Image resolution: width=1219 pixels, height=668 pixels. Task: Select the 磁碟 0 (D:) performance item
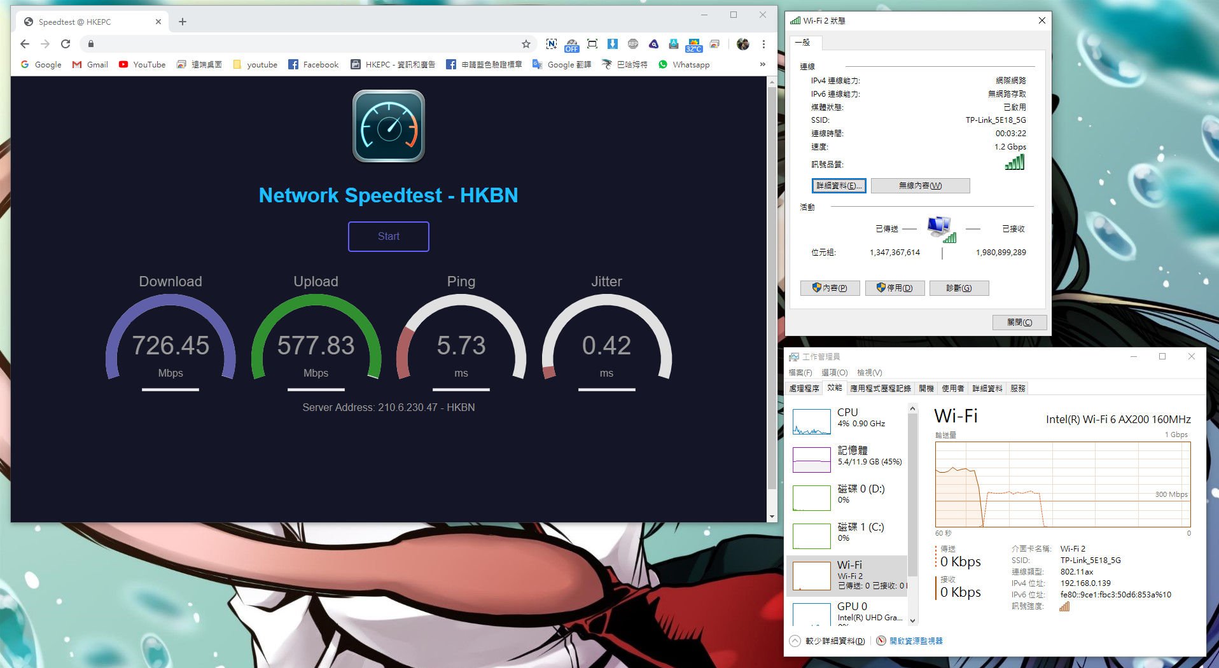click(847, 497)
